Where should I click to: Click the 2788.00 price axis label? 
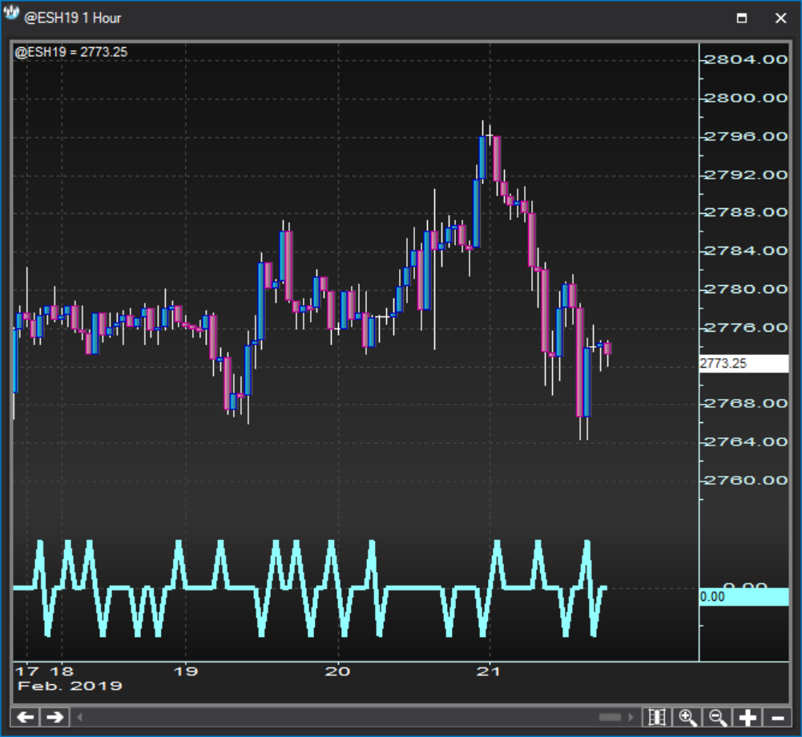pos(746,211)
